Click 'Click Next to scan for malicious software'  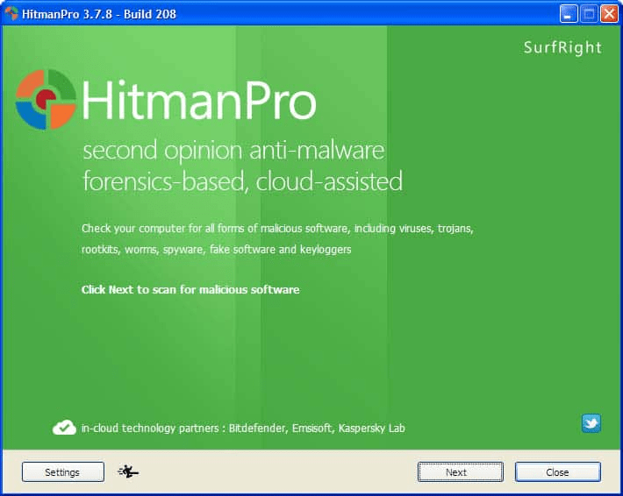190,290
